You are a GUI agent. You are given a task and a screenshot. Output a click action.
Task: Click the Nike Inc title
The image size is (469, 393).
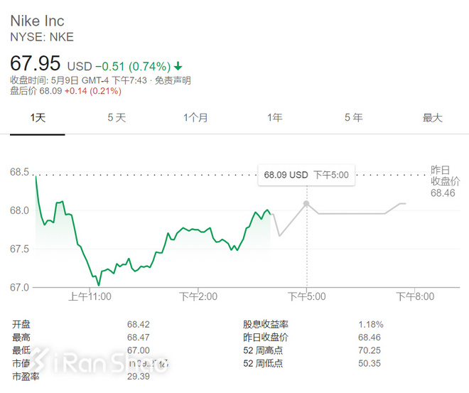pos(38,21)
